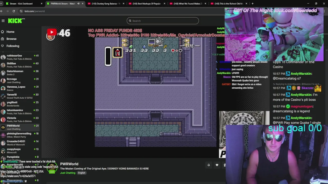Switch to Dunkey Kong Balanza tab
This screenshot has height=184, width=328.
click(x=106, y=4)
